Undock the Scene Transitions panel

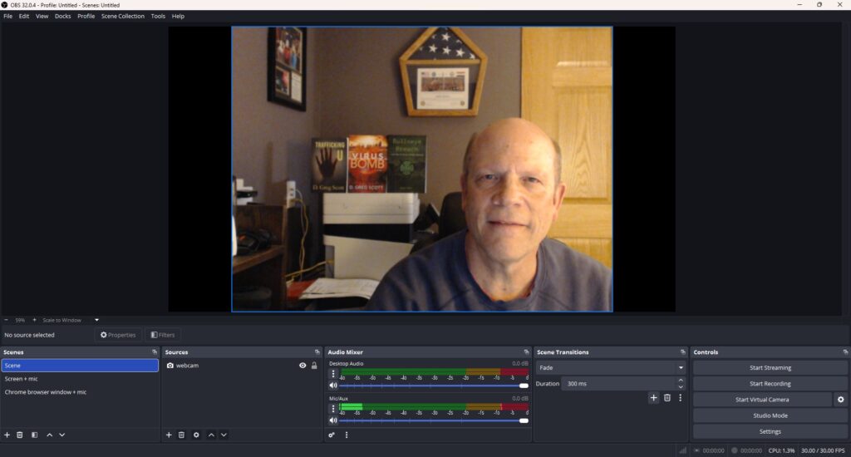[683, 352]
